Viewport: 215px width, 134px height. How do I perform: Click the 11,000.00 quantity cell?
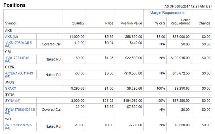77,37
